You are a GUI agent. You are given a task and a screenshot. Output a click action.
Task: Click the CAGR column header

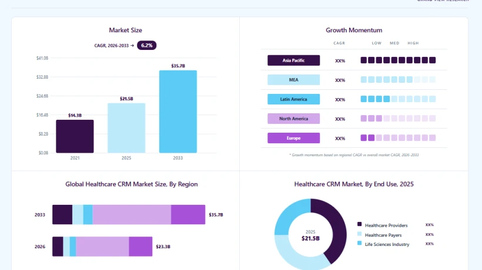339,43
